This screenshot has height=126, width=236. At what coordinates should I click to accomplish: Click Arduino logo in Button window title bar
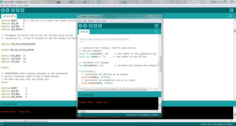[79, 17]
